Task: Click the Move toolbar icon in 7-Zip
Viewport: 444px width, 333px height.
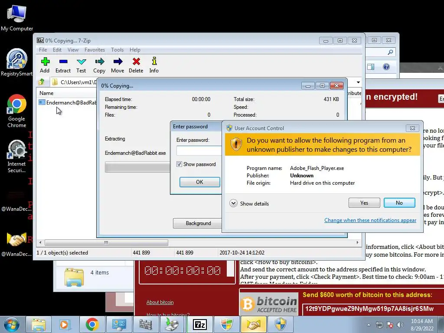Action: pos(118,65)
